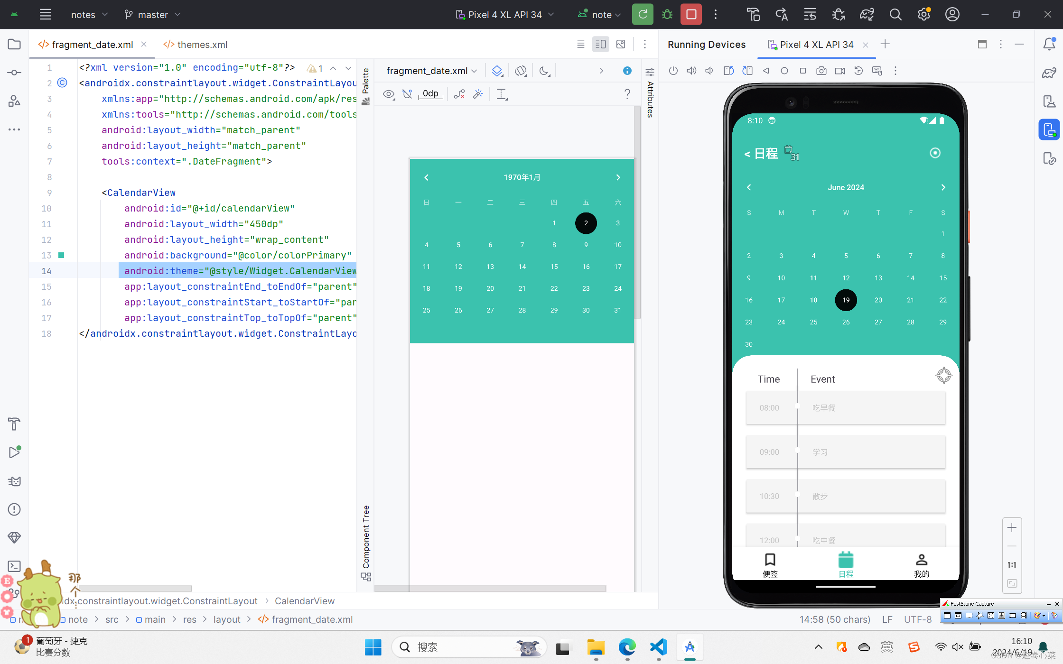Open the master branch dropdown
This screenshot has width=1063, height=664.
coord(152,15)
